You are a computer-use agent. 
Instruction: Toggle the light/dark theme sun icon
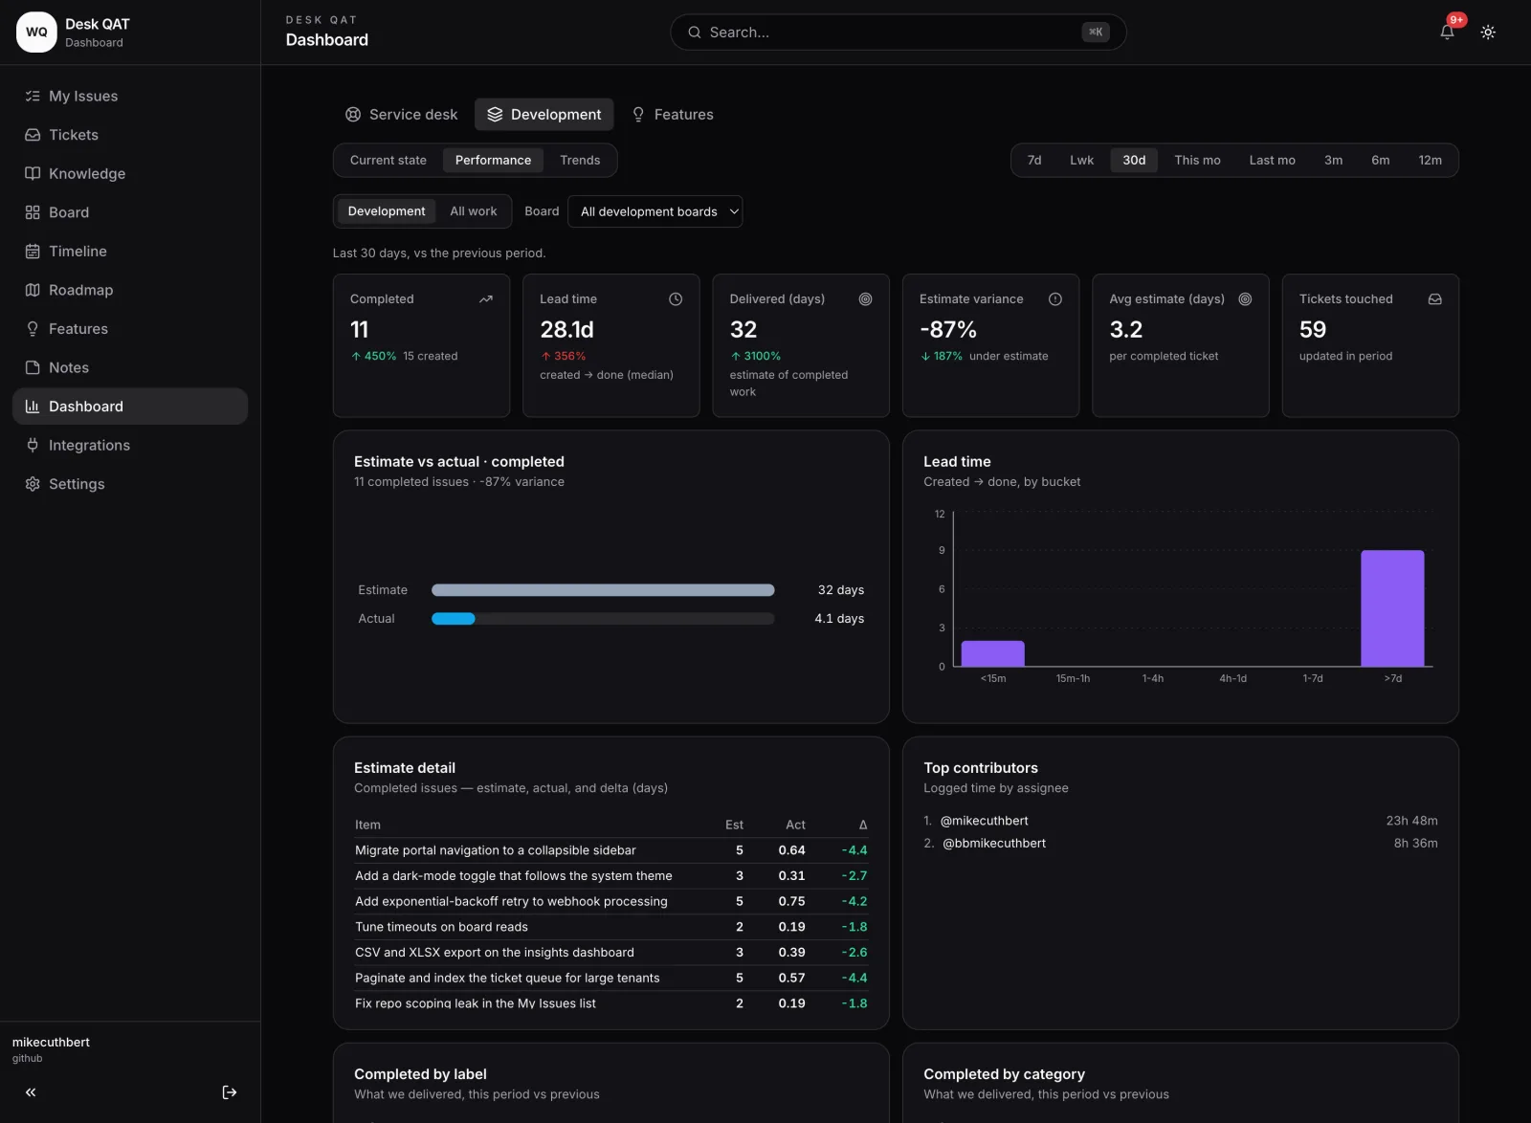(1488, 32)
